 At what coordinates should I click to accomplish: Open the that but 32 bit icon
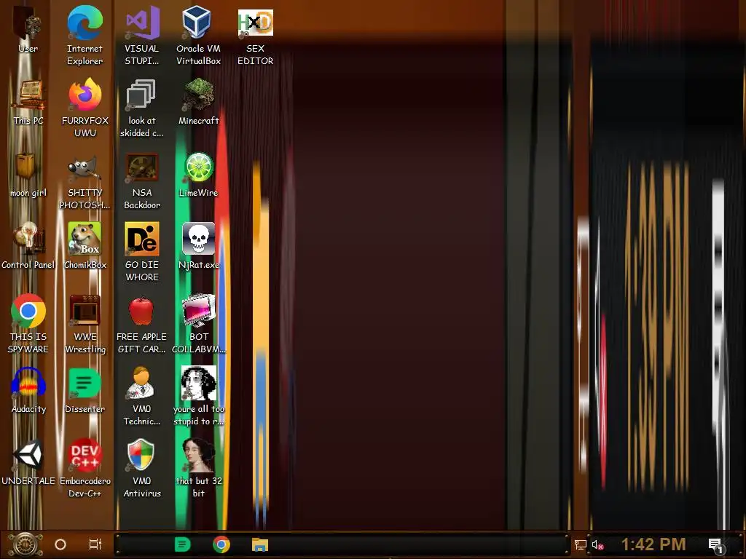click(x=198, y=469)
